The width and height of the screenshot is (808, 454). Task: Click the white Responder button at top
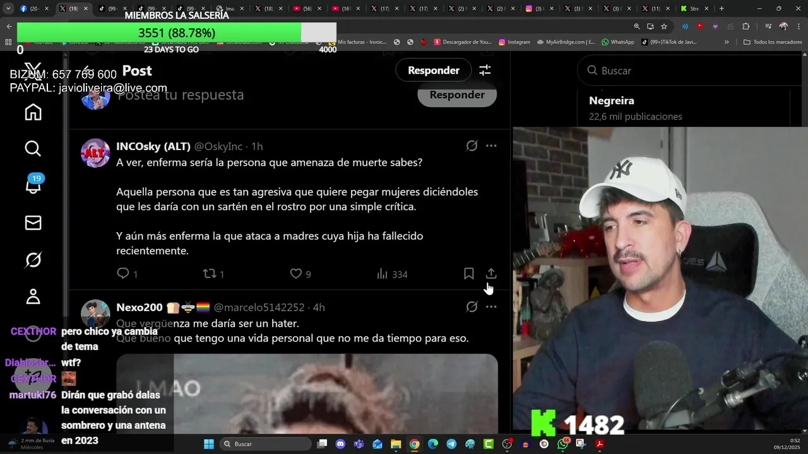click(x=434, y=71)
